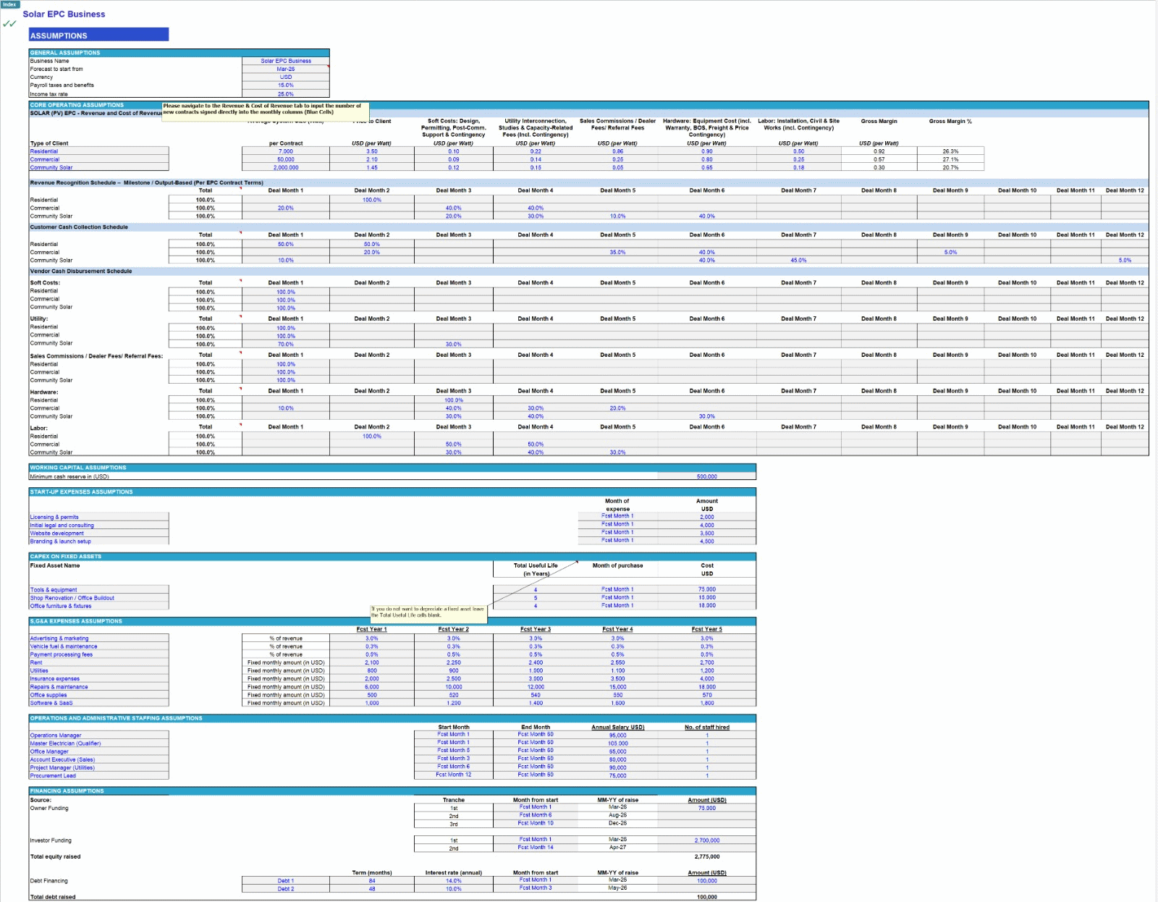Click the green checkmarks beside the sheet title
Screen dimensions: 1158x902
(x=9, y=24)
